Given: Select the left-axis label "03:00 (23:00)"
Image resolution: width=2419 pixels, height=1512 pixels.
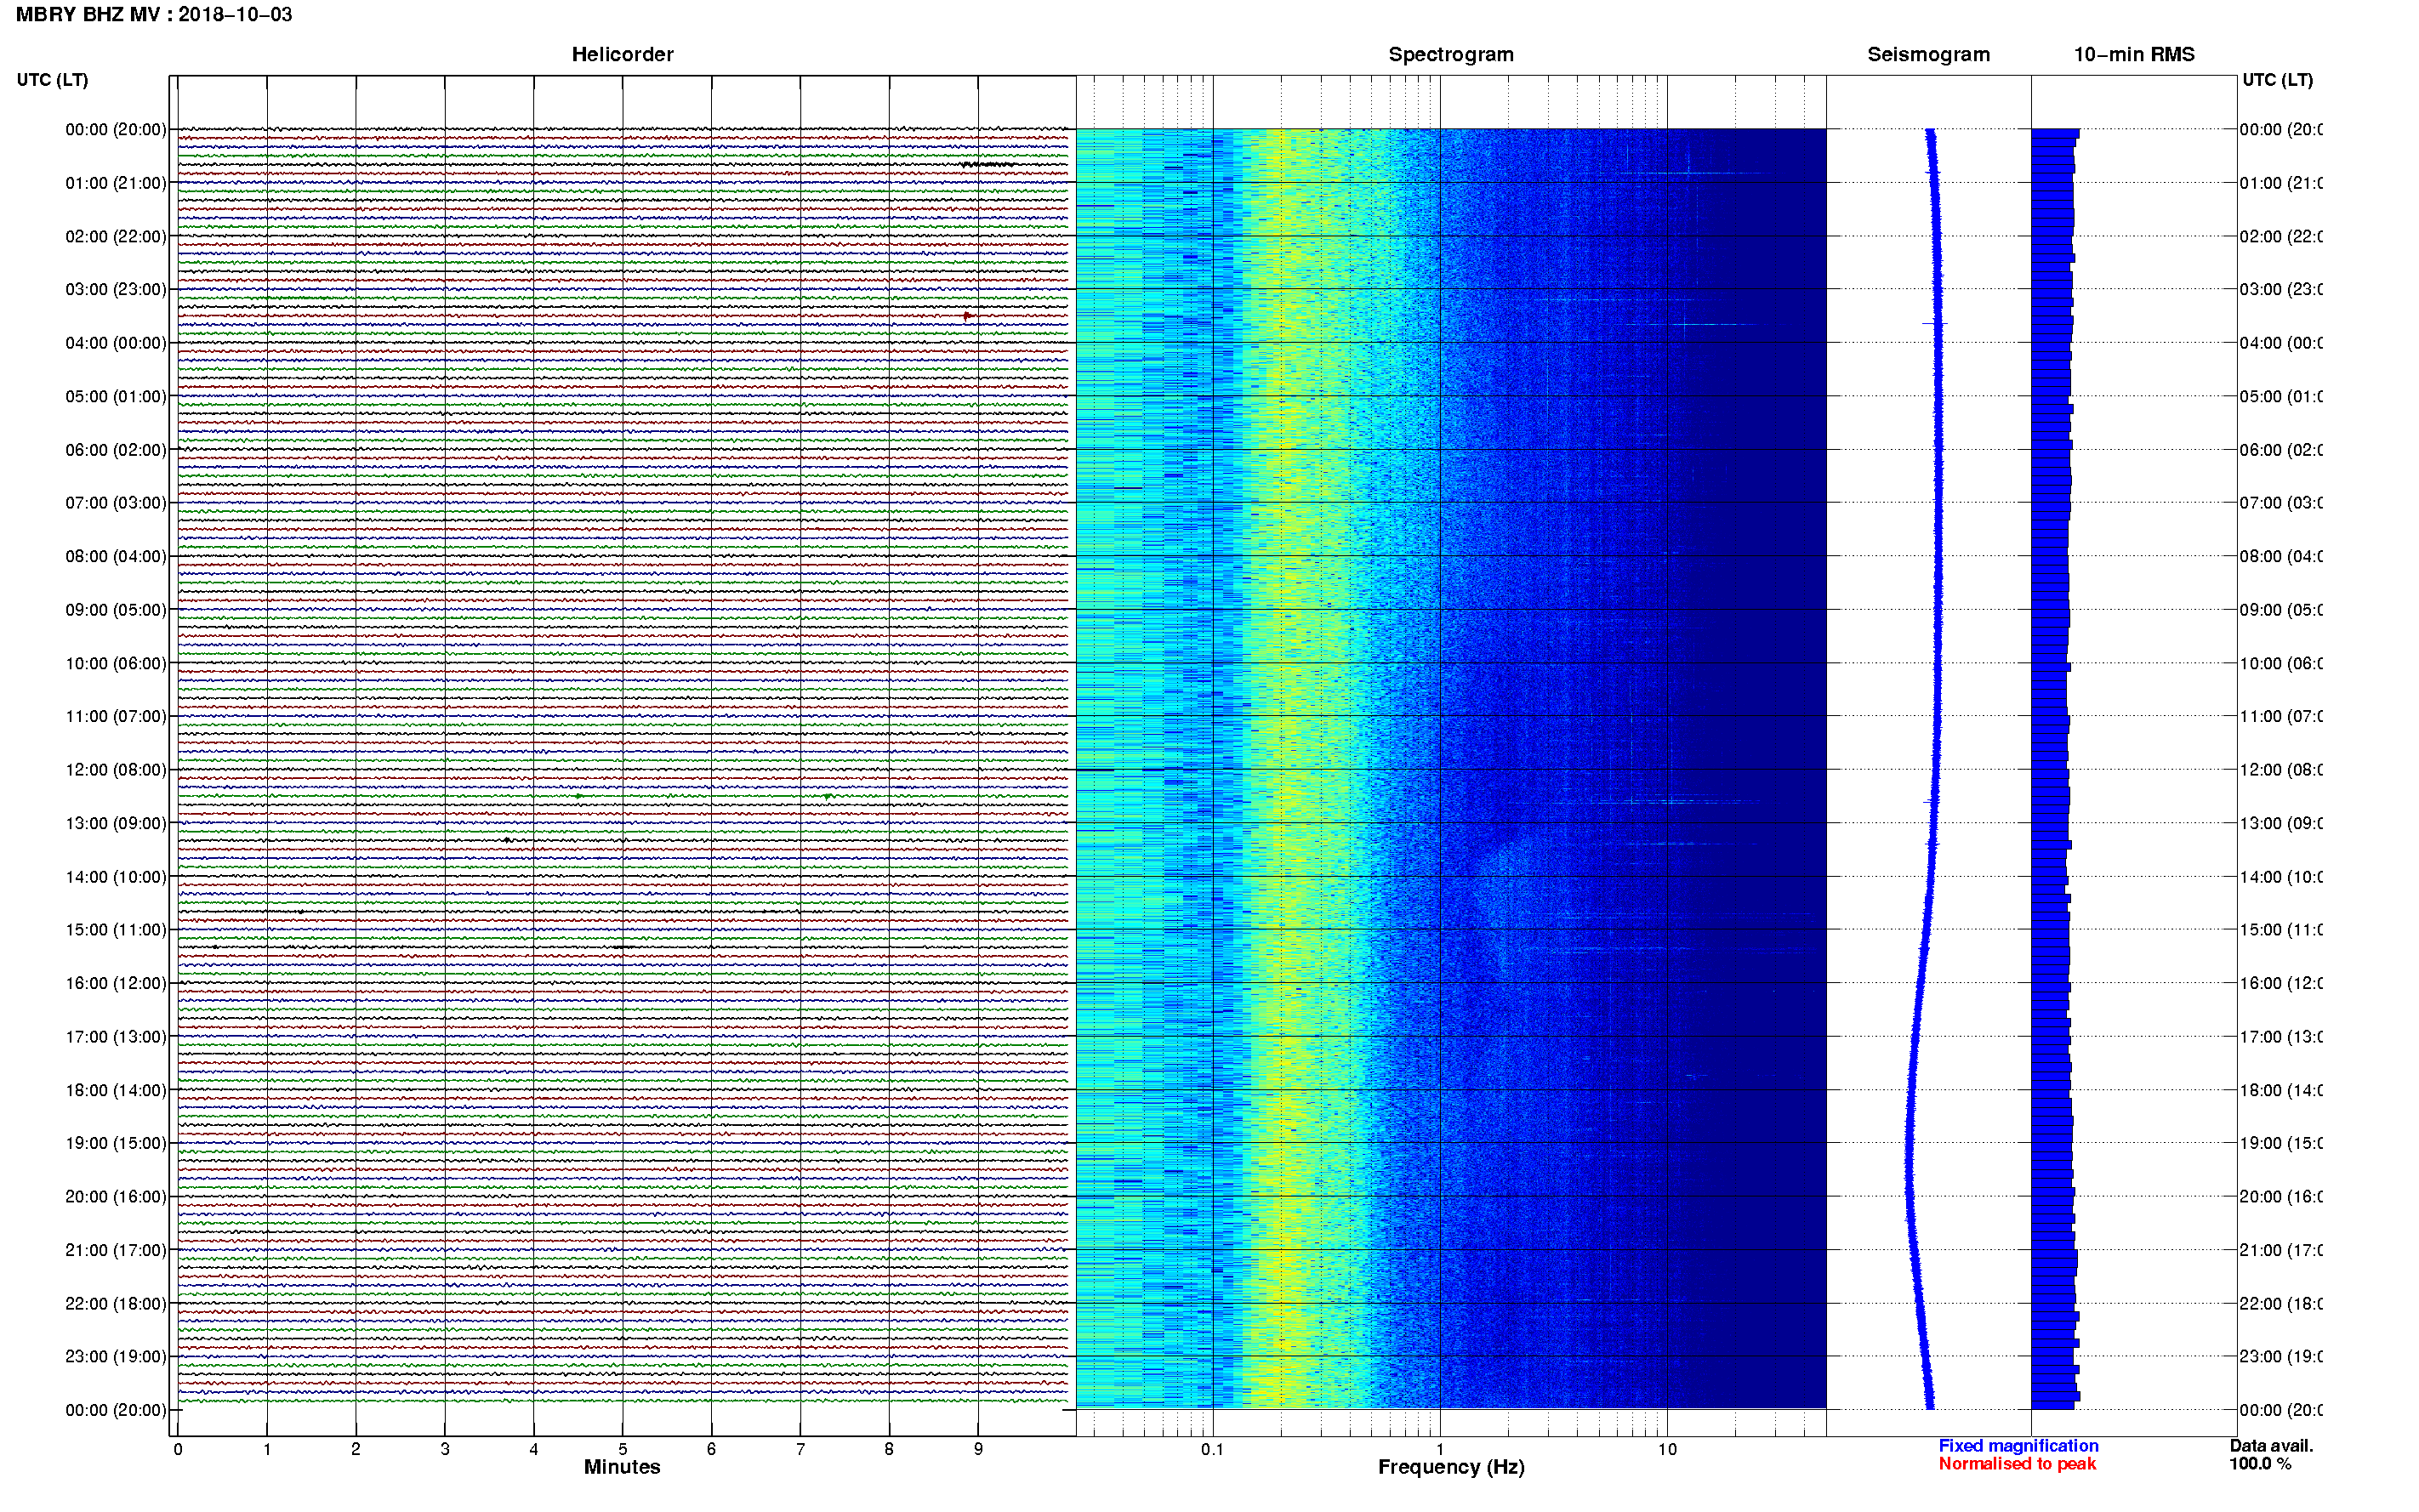Looking at the screenshot, I should [116, 290].
